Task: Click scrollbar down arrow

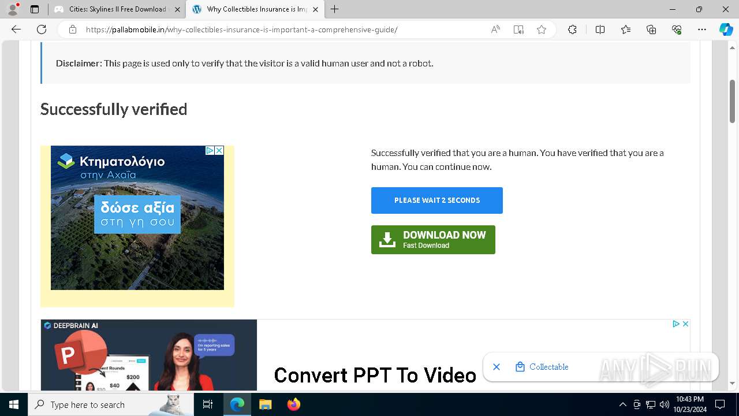Action: tap(732, 383)
